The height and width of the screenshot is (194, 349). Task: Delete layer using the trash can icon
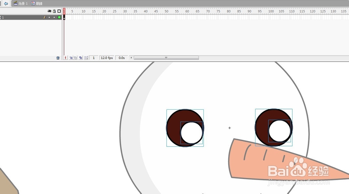(x=58, y=58)
